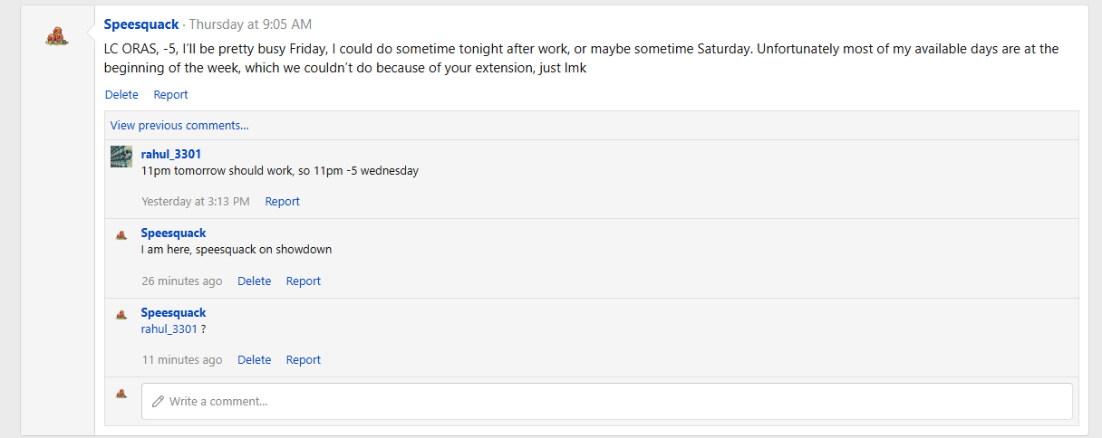This screenshot has height=438, width=1102.
Task: Expand "View previous comments..."
Action: click(x=179, y=126)
